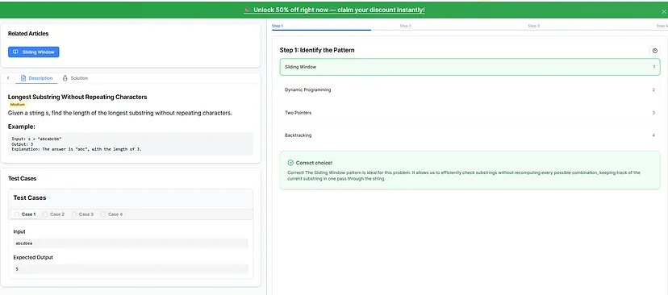
Task: Click the timer icon beside Step 1 heading
Action: [x=655, y=51]
